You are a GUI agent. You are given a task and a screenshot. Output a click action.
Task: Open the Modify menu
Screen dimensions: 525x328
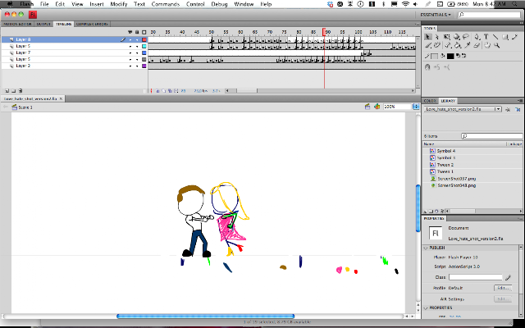click(118, 4)
